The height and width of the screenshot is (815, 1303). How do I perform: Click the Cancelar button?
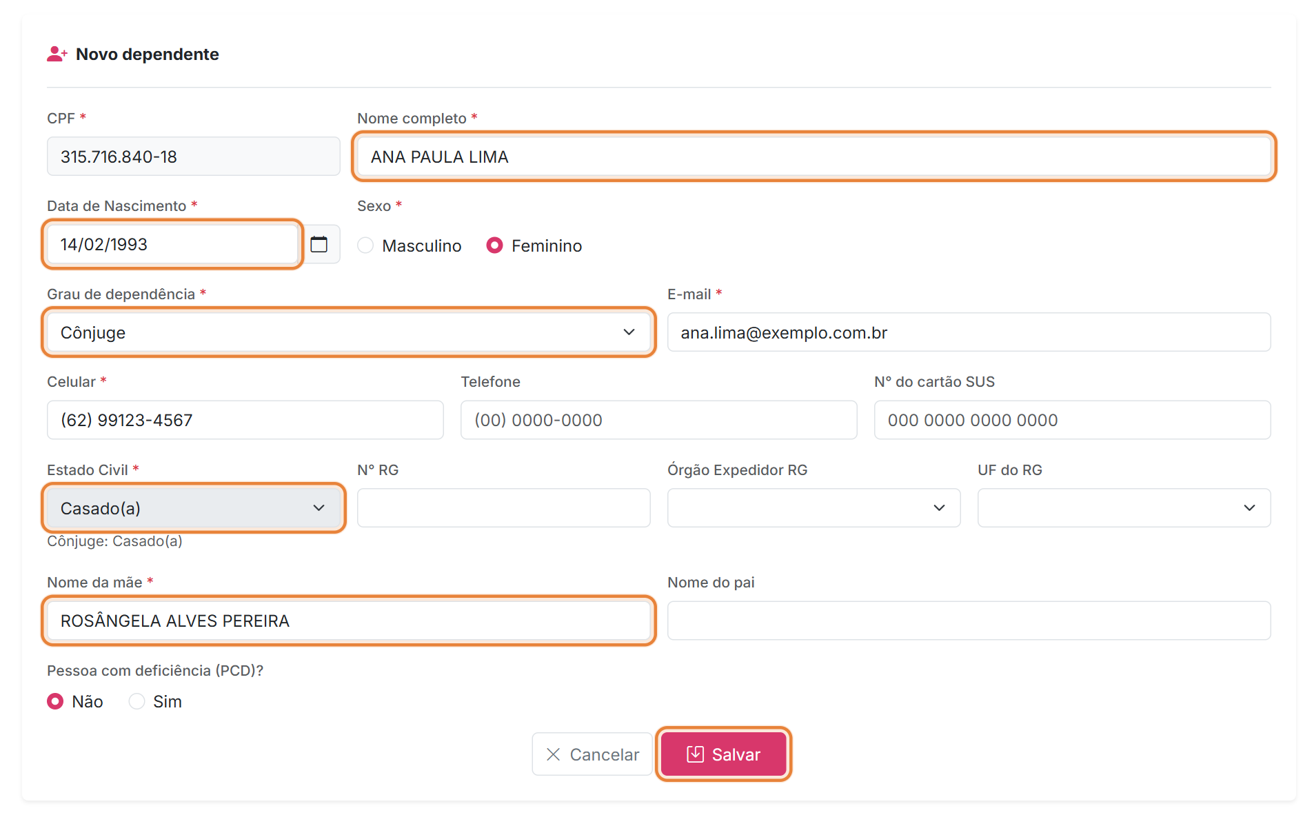click(592, 754)
